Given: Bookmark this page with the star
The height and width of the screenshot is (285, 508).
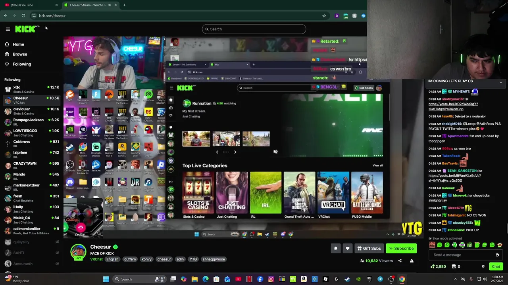Looking at the screenshot, I should (324, 16).
